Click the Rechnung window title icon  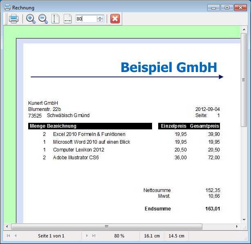pos(7,7)
